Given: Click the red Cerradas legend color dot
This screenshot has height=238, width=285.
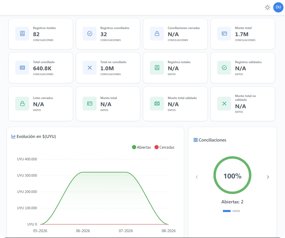Looking at the screenshot, I should tap(157, 147).
